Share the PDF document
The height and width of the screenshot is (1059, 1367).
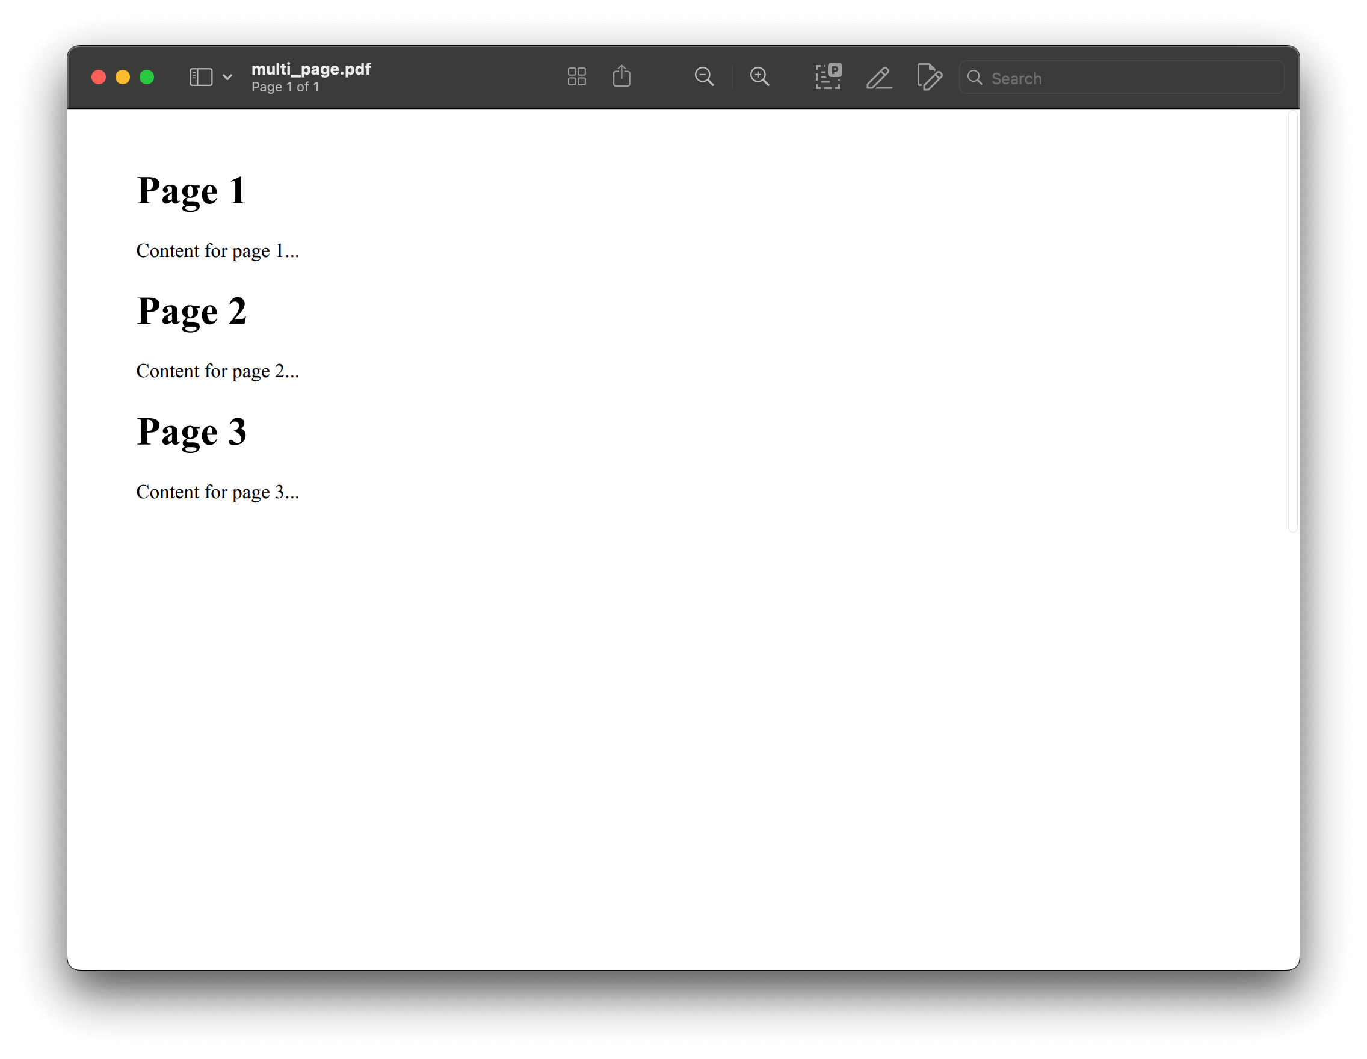point(622,76)
